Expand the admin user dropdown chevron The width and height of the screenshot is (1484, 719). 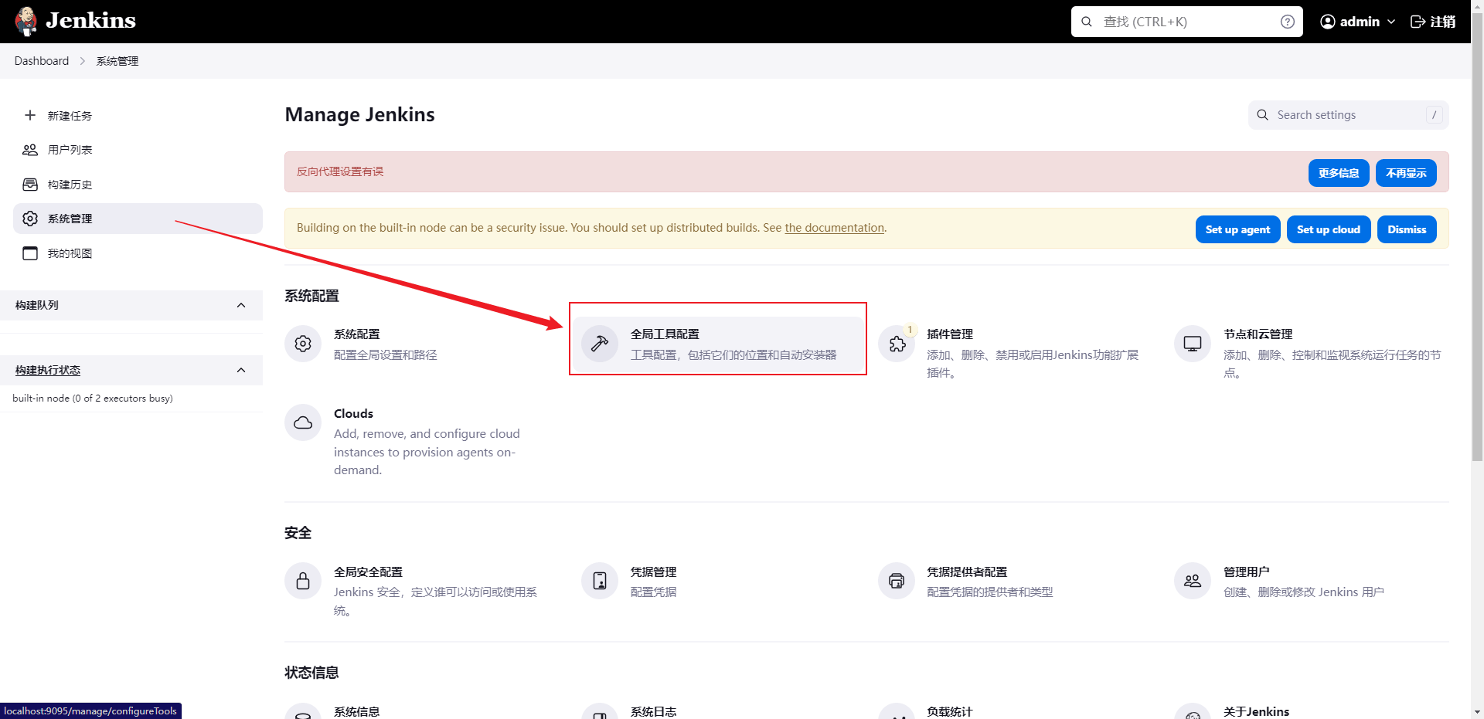[x=1391, y=22]
